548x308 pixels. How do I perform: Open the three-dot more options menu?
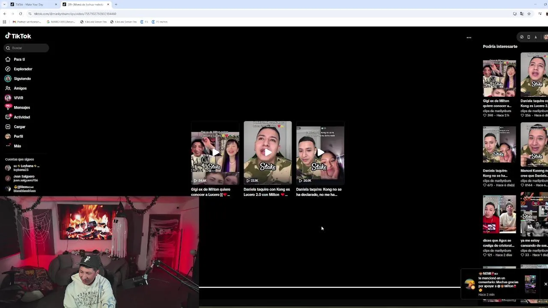pos(469,38)
